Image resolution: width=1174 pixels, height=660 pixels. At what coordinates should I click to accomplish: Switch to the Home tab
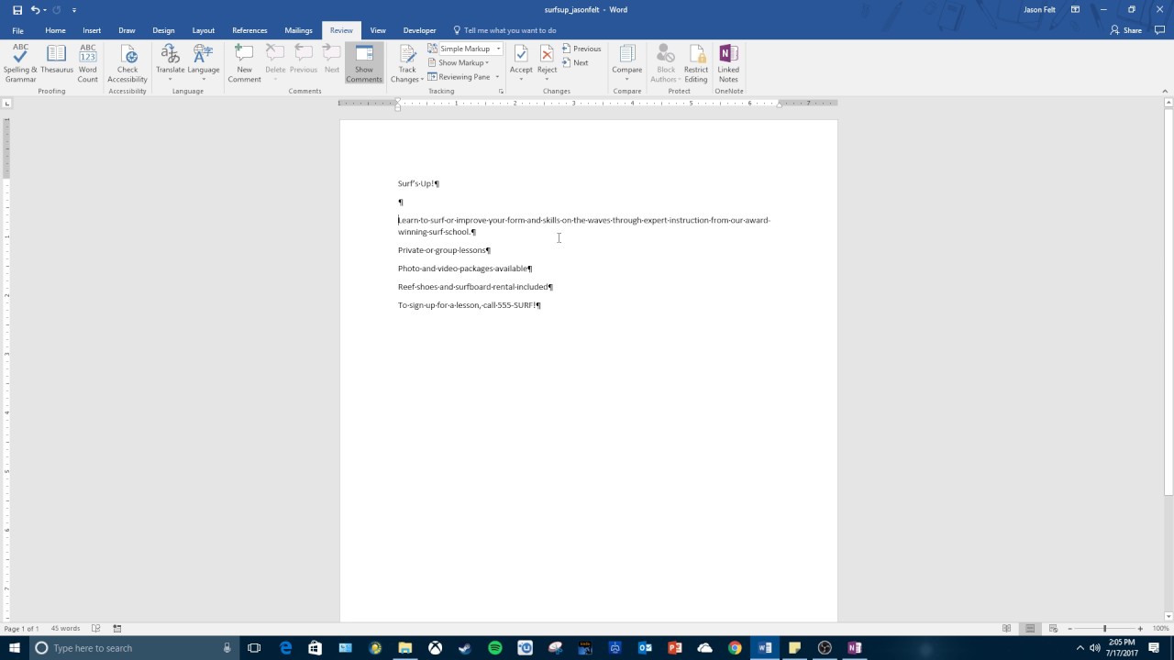[55, 30]
